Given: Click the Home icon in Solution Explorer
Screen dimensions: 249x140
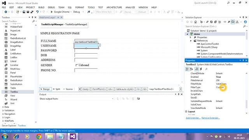Looking at the screenshot, I should 195,22.
